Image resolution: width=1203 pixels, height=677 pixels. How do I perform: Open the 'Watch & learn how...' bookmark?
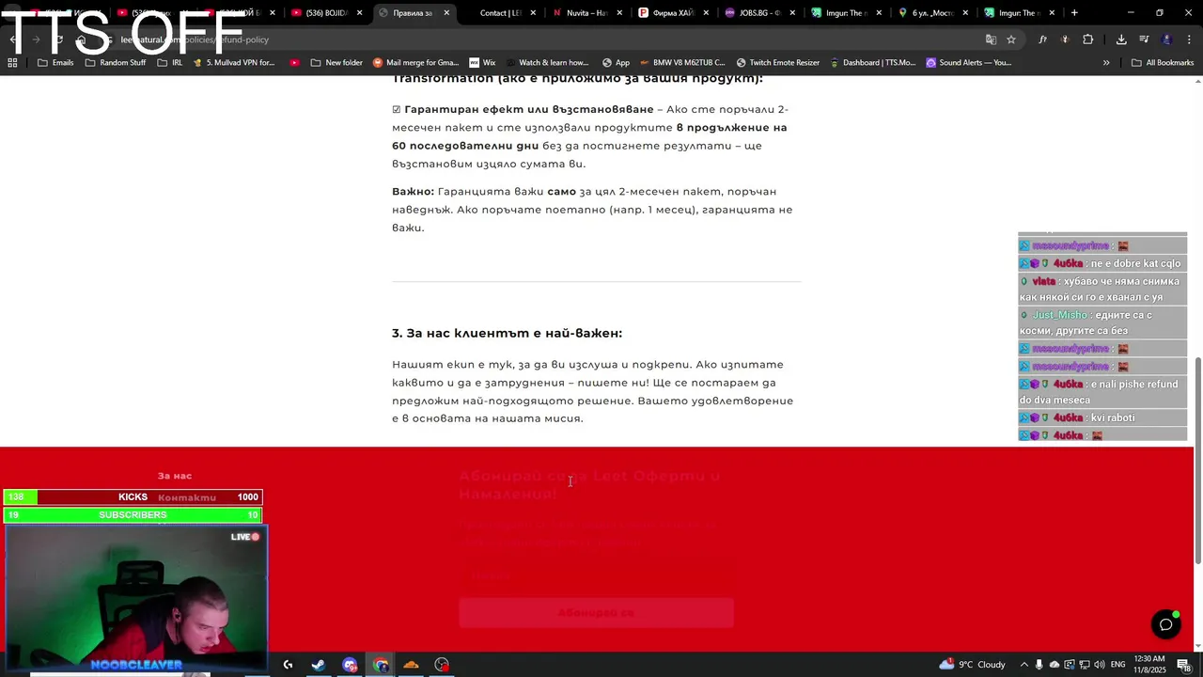(x=546, y=63)
